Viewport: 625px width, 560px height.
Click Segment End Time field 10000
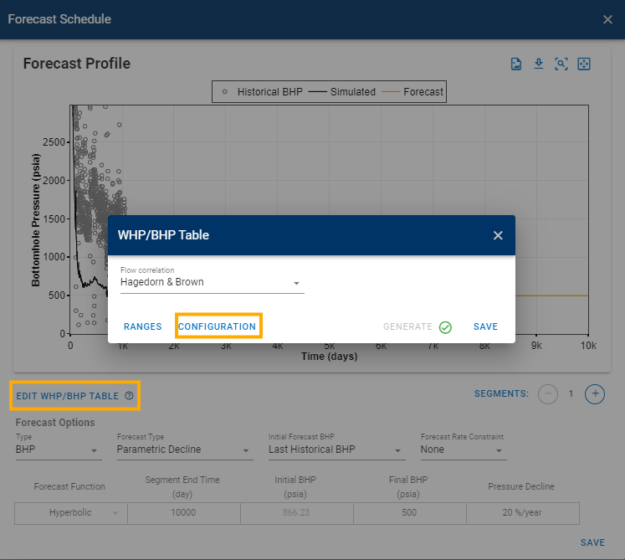click(x=184, y=513)
